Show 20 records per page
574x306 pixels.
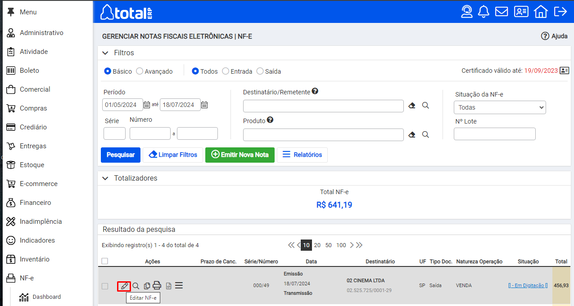point(317,245)
